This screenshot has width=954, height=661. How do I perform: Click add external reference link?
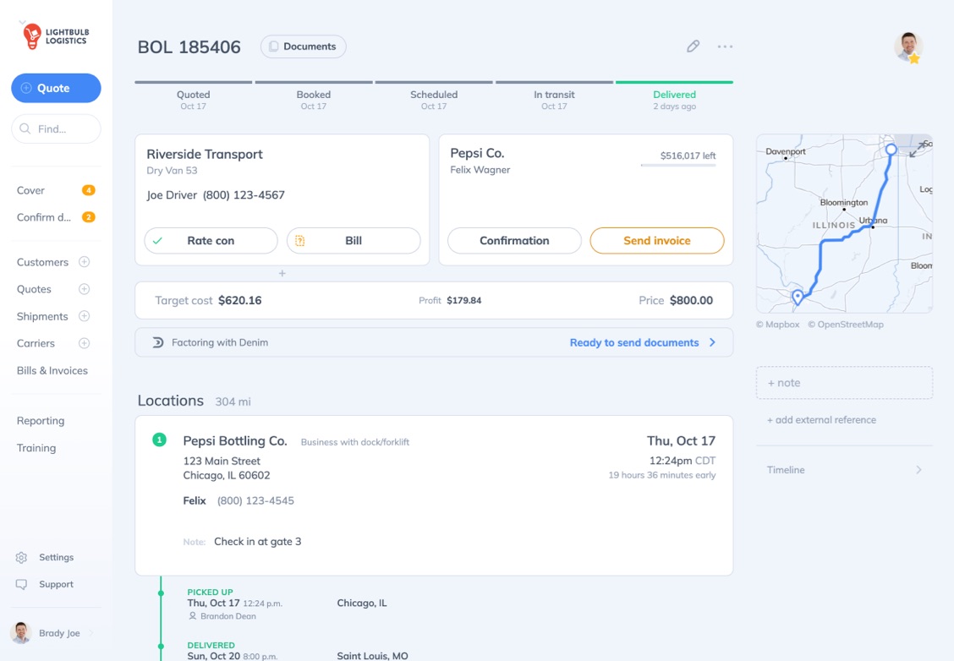(821, 419)
